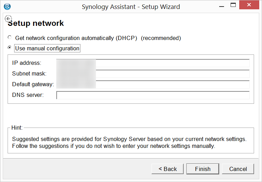
Task: Go back with the < Back button
Action: pyautogui.click(x=167, y=169)
